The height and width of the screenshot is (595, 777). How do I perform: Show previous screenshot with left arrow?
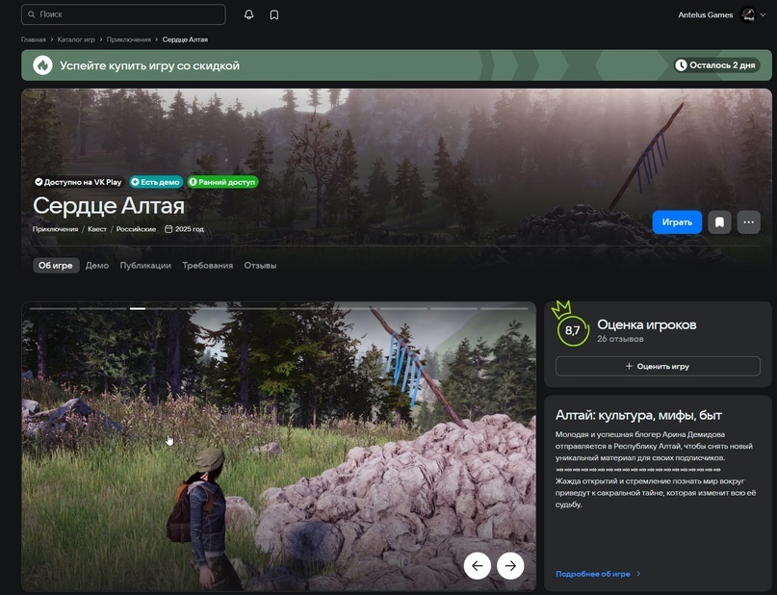pos(478,565)
